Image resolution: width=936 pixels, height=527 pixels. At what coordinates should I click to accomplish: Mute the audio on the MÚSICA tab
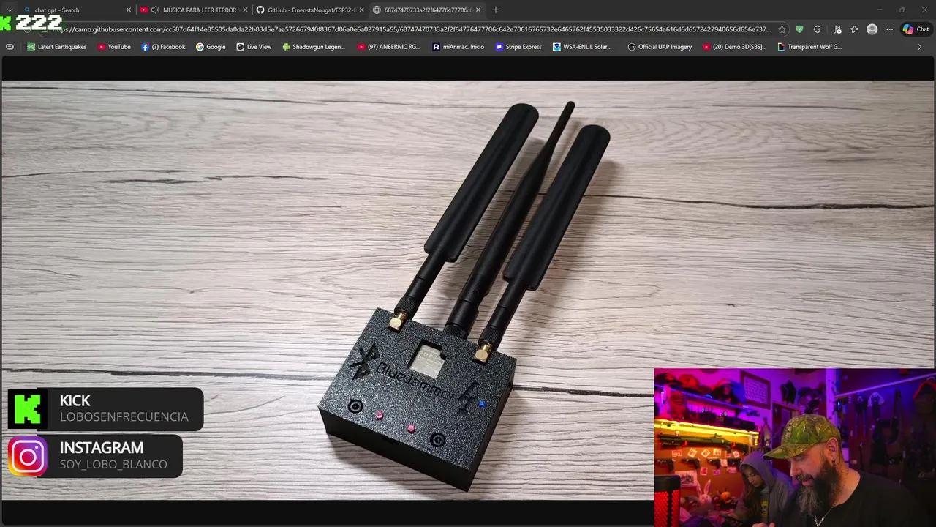(155, 10)
